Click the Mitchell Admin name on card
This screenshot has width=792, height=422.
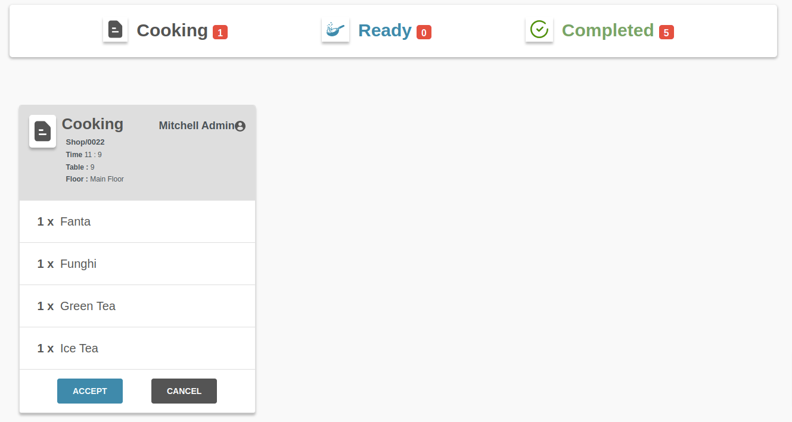[x=197, y=126]
